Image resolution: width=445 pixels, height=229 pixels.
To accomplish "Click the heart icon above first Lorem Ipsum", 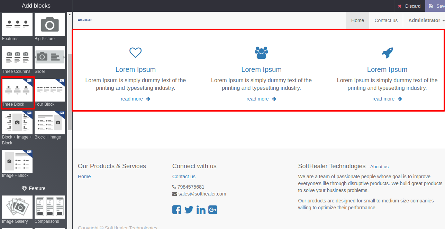I will point(135,53).
